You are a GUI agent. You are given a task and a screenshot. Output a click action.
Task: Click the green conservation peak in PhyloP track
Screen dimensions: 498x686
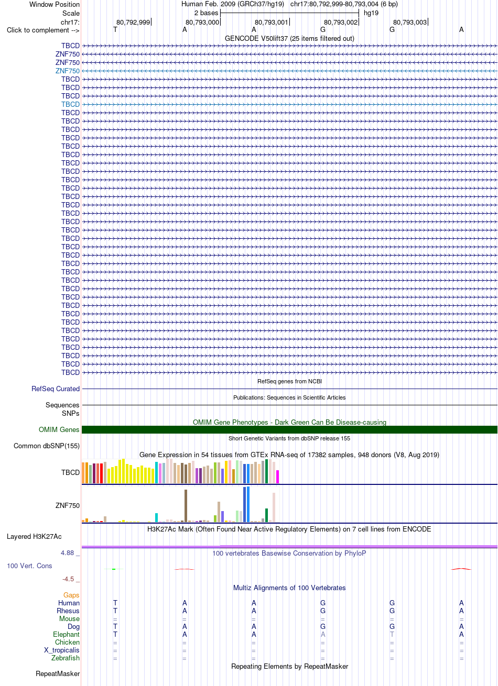(x=114, y=569)
